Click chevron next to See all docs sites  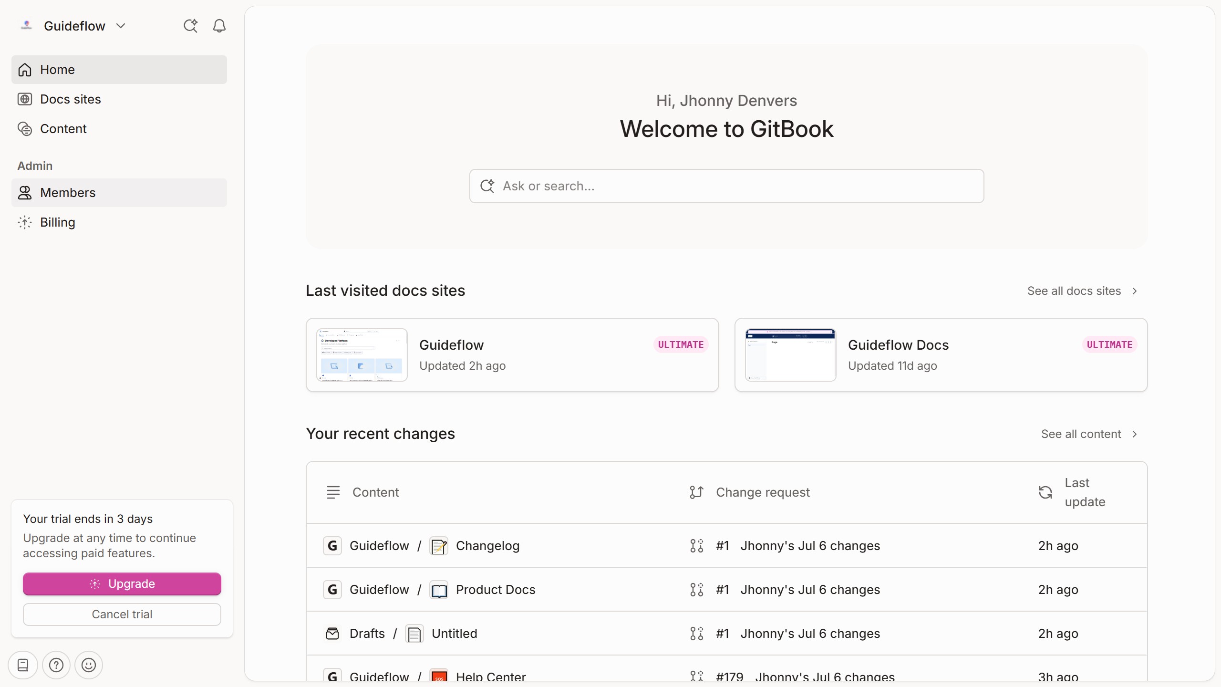[x=1135, y=291]
